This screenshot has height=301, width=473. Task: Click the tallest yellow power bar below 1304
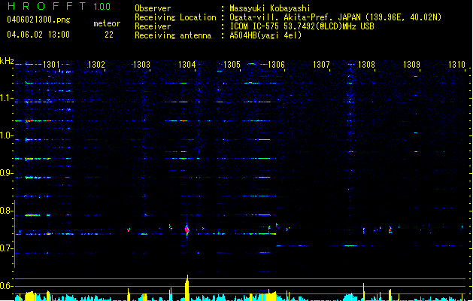[187, 287]
